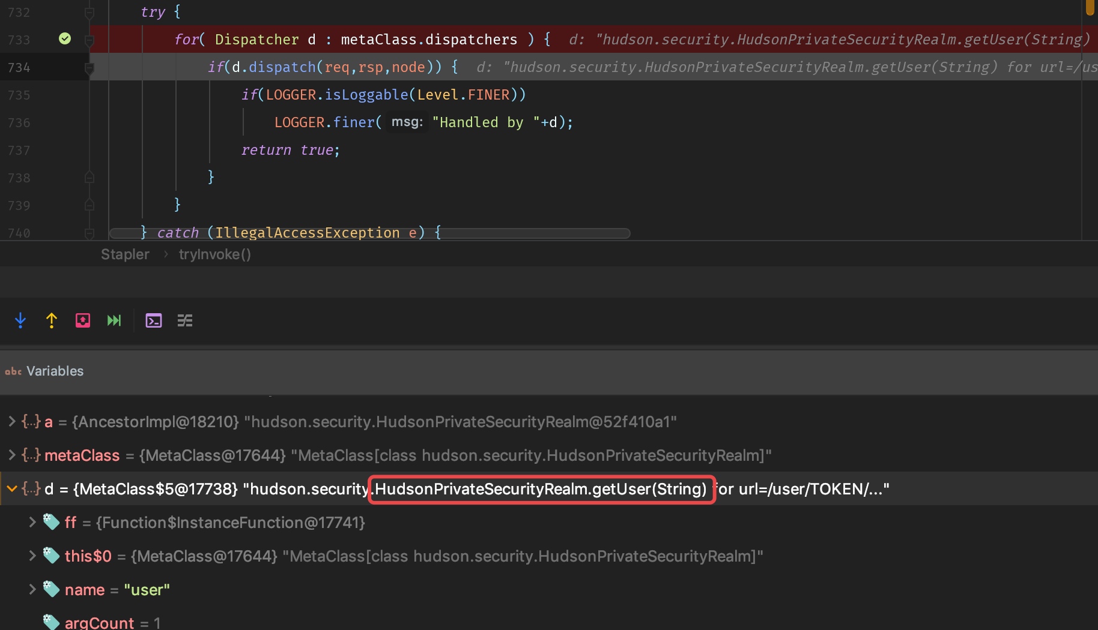Toggle the breakpoint on line 733
The image size is (1098, 630).
[x=65, y=39]
